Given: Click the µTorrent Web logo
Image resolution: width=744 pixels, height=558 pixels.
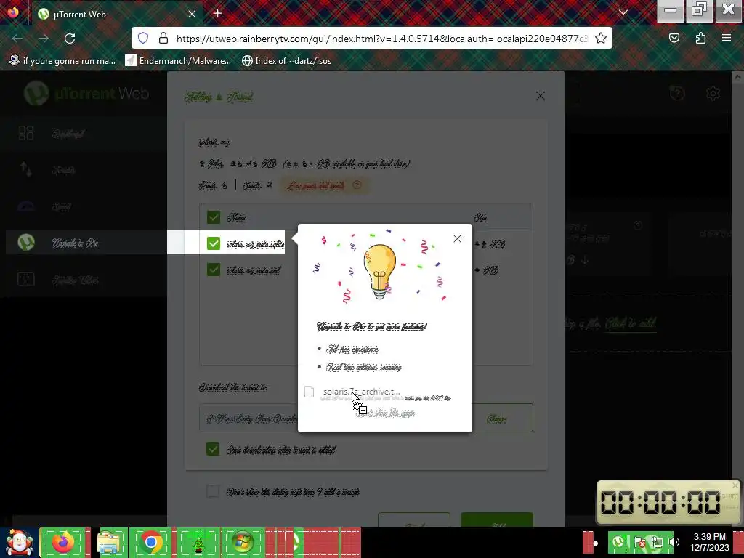Looking at the screenshot, I should click(x=87, y=94).
